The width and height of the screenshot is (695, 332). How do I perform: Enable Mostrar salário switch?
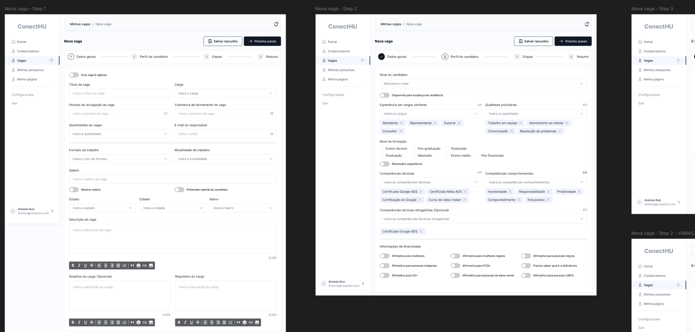coord(74,189)
